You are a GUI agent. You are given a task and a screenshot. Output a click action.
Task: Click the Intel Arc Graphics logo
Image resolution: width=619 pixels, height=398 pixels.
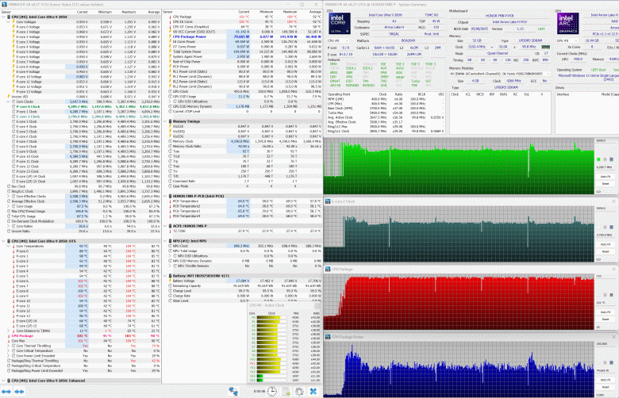(567, 24)
